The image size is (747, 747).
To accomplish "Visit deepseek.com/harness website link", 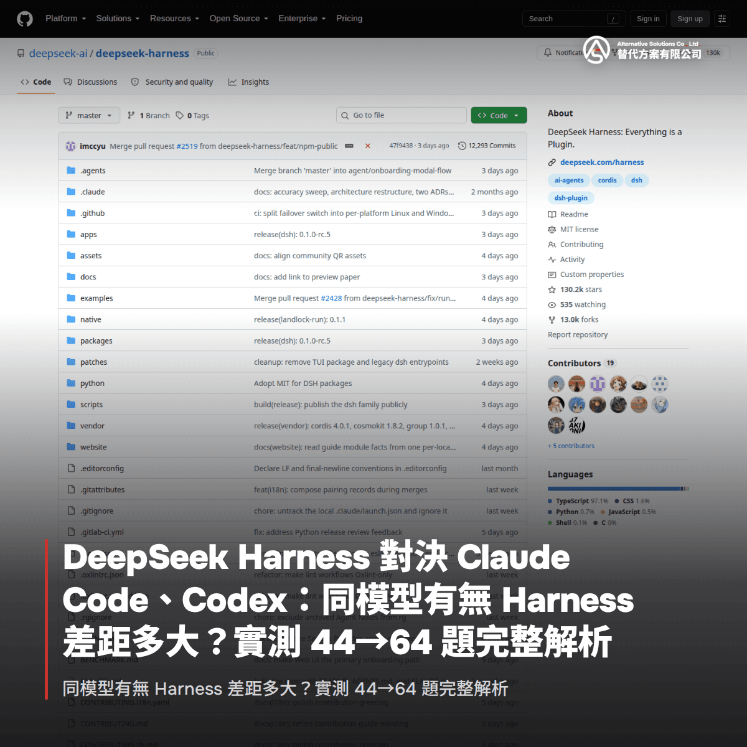I will [602, 162].
